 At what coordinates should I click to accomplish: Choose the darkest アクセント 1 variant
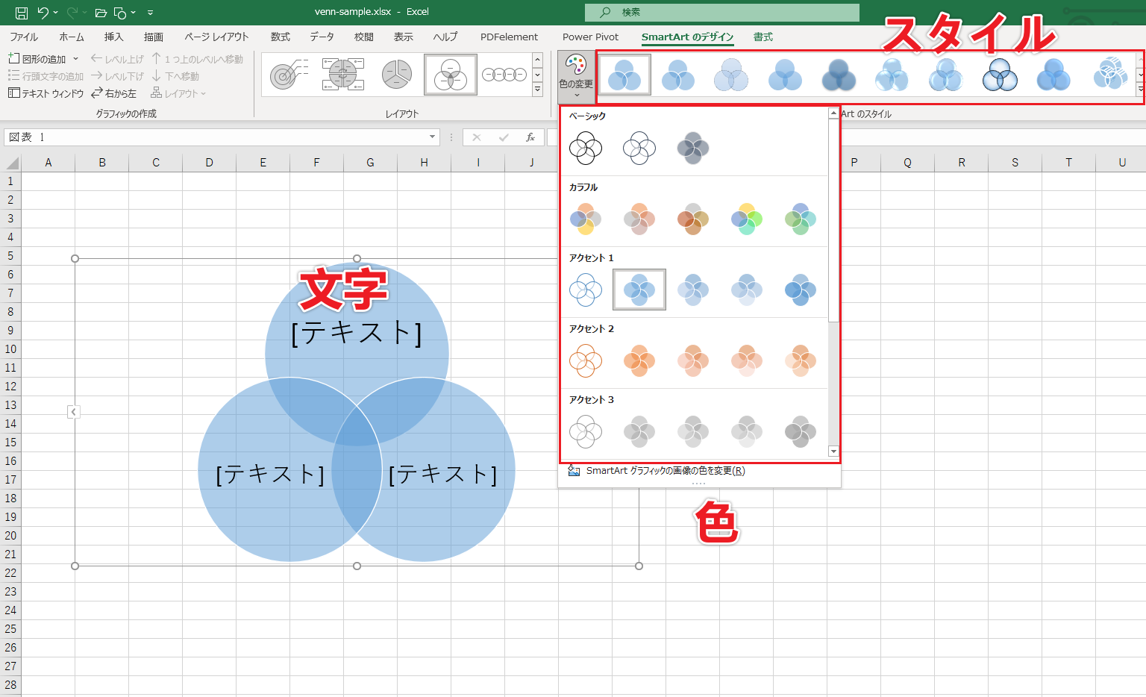click(x=800, y=290)
